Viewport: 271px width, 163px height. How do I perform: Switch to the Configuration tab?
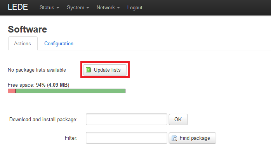(59, 44)
